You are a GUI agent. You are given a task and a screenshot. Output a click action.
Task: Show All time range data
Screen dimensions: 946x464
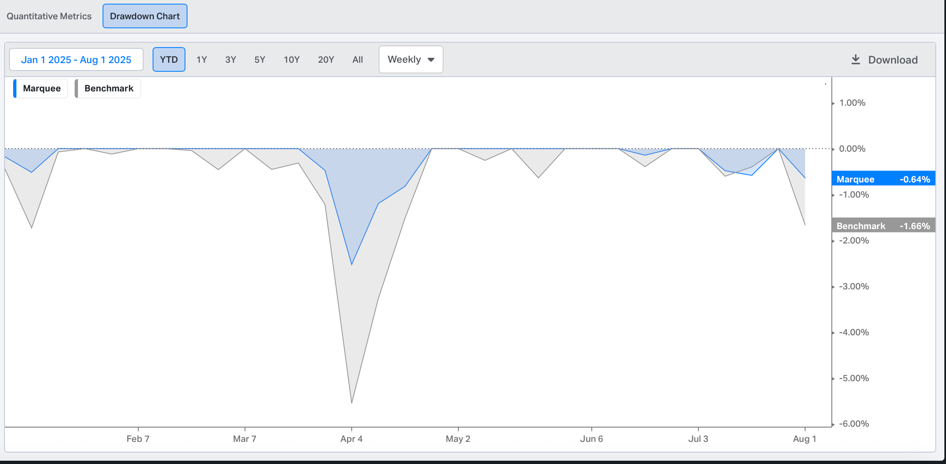point(357,60)
